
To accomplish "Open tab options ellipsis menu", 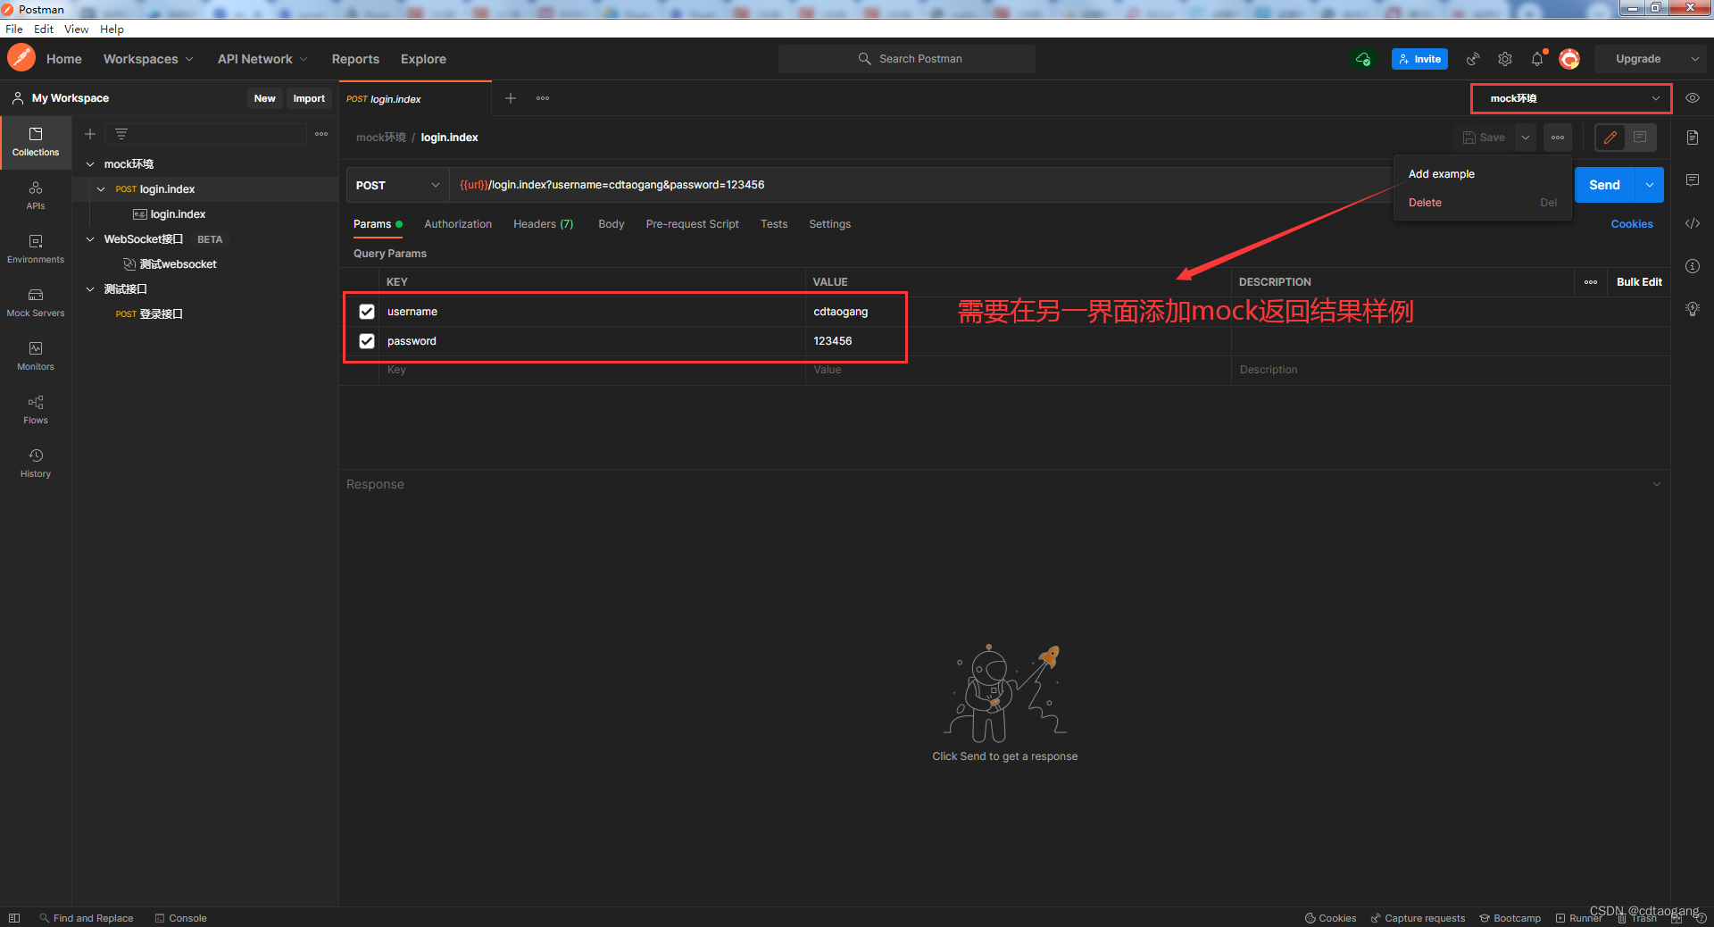I will tap(543, 98).
